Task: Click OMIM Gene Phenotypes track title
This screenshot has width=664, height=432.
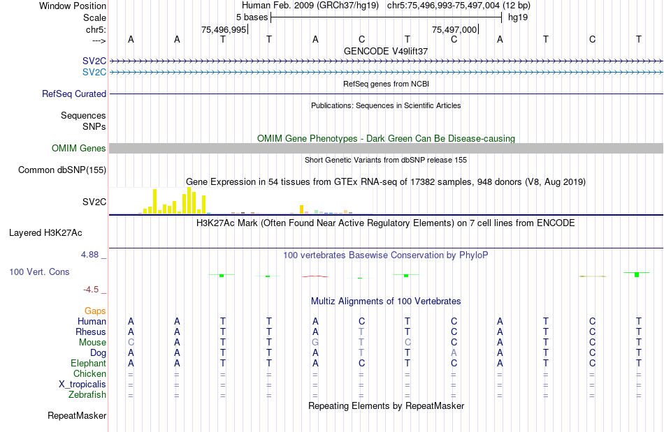Action: pyautogui.click(x=387, y=139)
